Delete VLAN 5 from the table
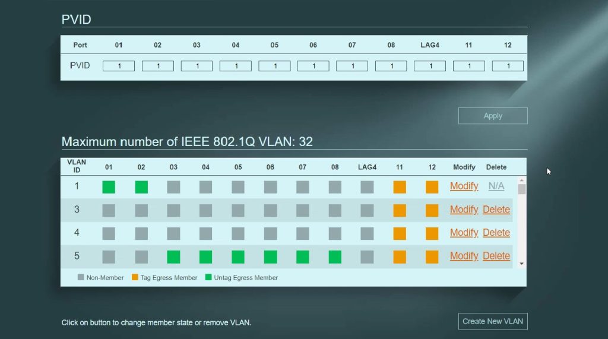 [496, 256]
